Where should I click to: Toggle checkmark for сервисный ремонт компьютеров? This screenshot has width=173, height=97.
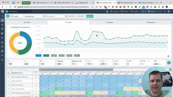[8, 93]
